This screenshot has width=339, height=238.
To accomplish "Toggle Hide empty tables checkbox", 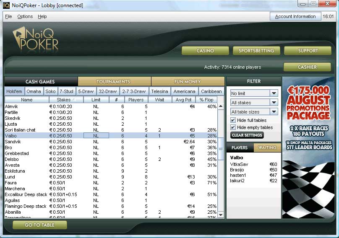I will pos(233,127).
